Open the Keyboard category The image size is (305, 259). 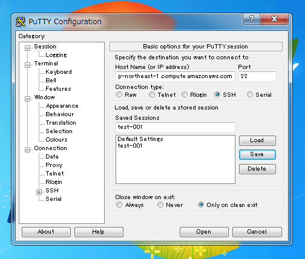click(x=59, y=72)
